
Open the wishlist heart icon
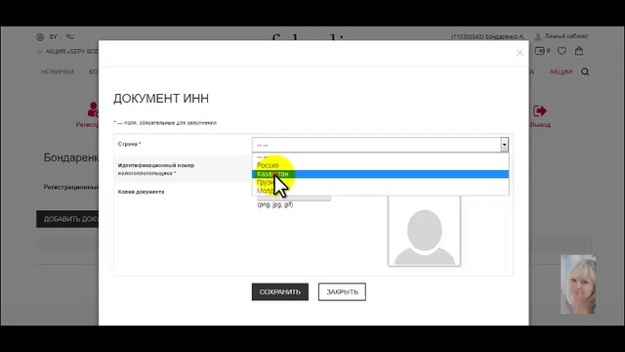(562, 51)
